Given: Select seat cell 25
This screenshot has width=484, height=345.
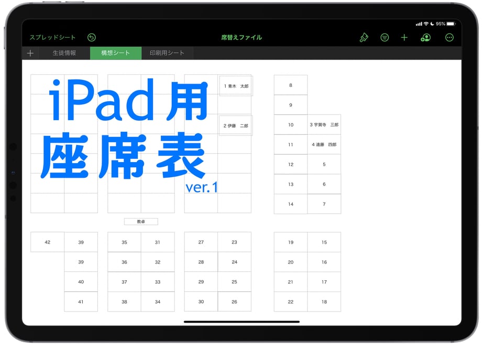Looking at the screenshot, I should (234, 282).
